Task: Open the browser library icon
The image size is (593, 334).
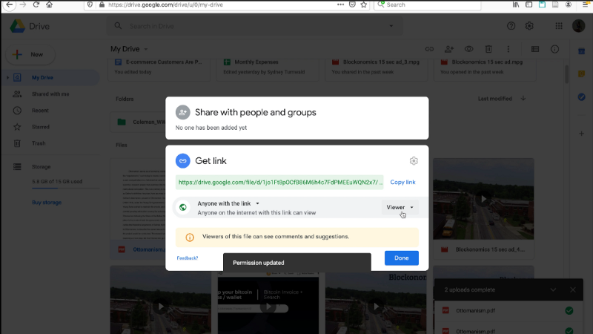Action: (516, 4)
